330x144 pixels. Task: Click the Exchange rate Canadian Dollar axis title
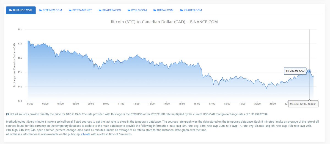pyautogui.click(x=14, y=65)
